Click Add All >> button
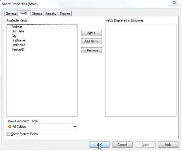Image resolution: width=182 pixels, height=151 pixels. pyautogui.click(x=91, y=41)
